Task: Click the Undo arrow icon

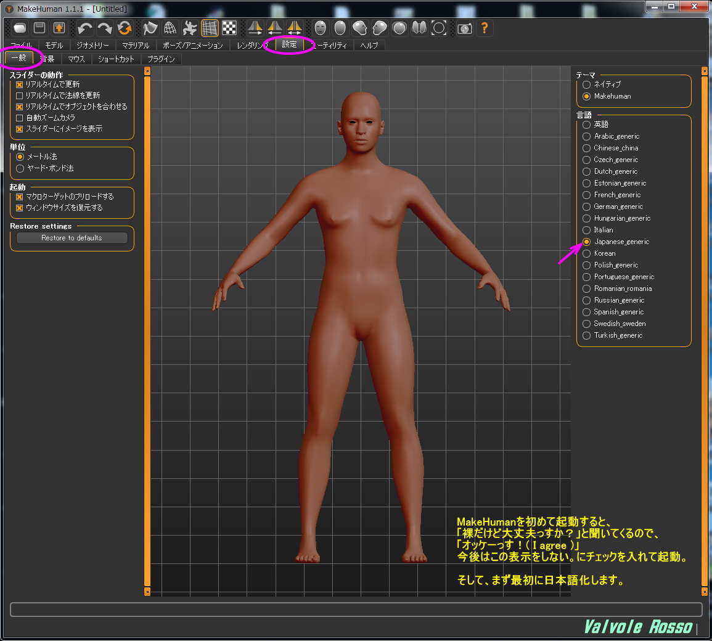Action: point(85,28)
